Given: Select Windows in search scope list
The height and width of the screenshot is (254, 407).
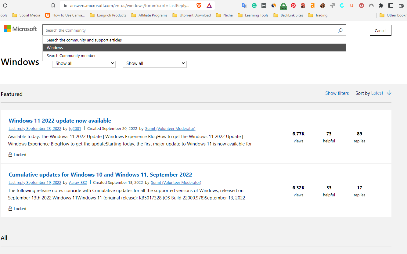Looking at the screenshot, I should 194,48.
